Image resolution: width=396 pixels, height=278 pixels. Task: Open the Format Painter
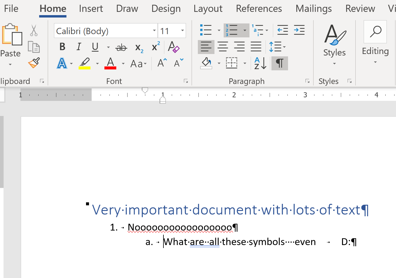pos(34,63)
